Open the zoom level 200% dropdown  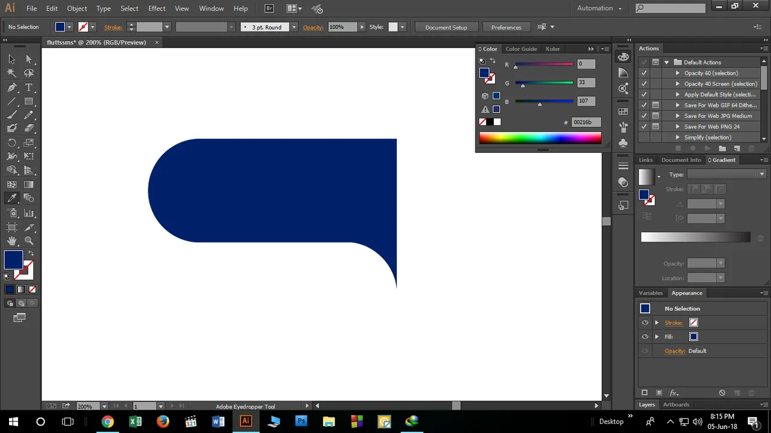(104, 407)
